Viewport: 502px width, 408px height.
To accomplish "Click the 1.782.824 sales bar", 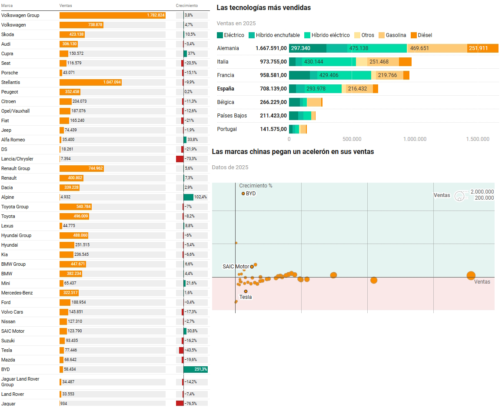I will pyautogui.click(x=113, y=15).
